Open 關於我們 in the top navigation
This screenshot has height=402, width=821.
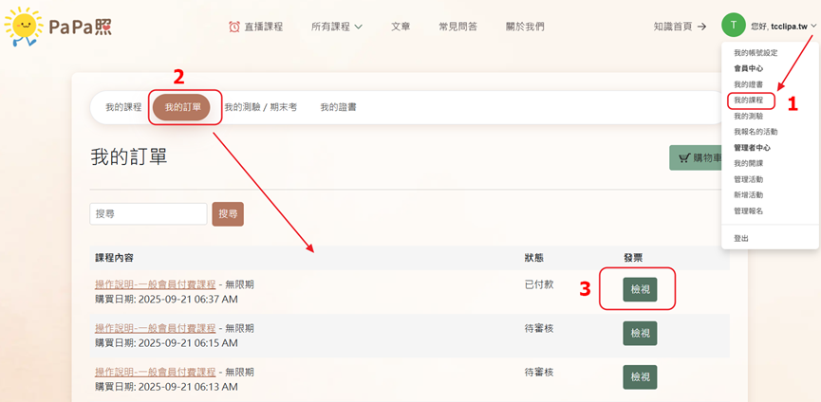tap(525, 27)
